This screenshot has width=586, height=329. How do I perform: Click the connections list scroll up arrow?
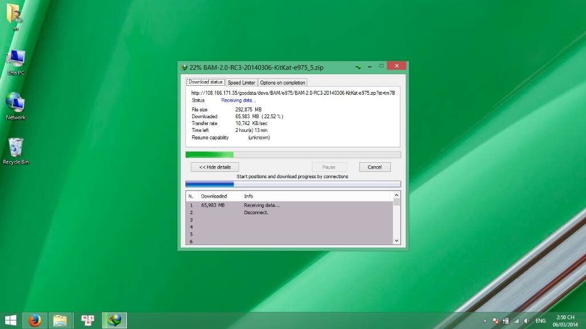point(397,195)
